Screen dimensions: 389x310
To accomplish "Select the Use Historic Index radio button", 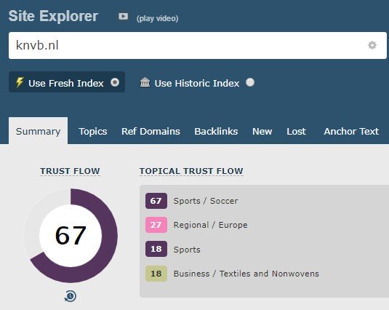I will [250, 82].
